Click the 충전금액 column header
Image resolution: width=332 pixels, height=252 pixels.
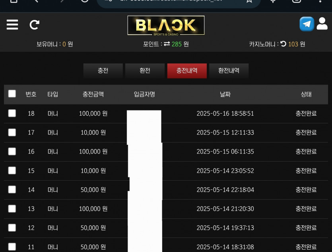click(93, 94)
